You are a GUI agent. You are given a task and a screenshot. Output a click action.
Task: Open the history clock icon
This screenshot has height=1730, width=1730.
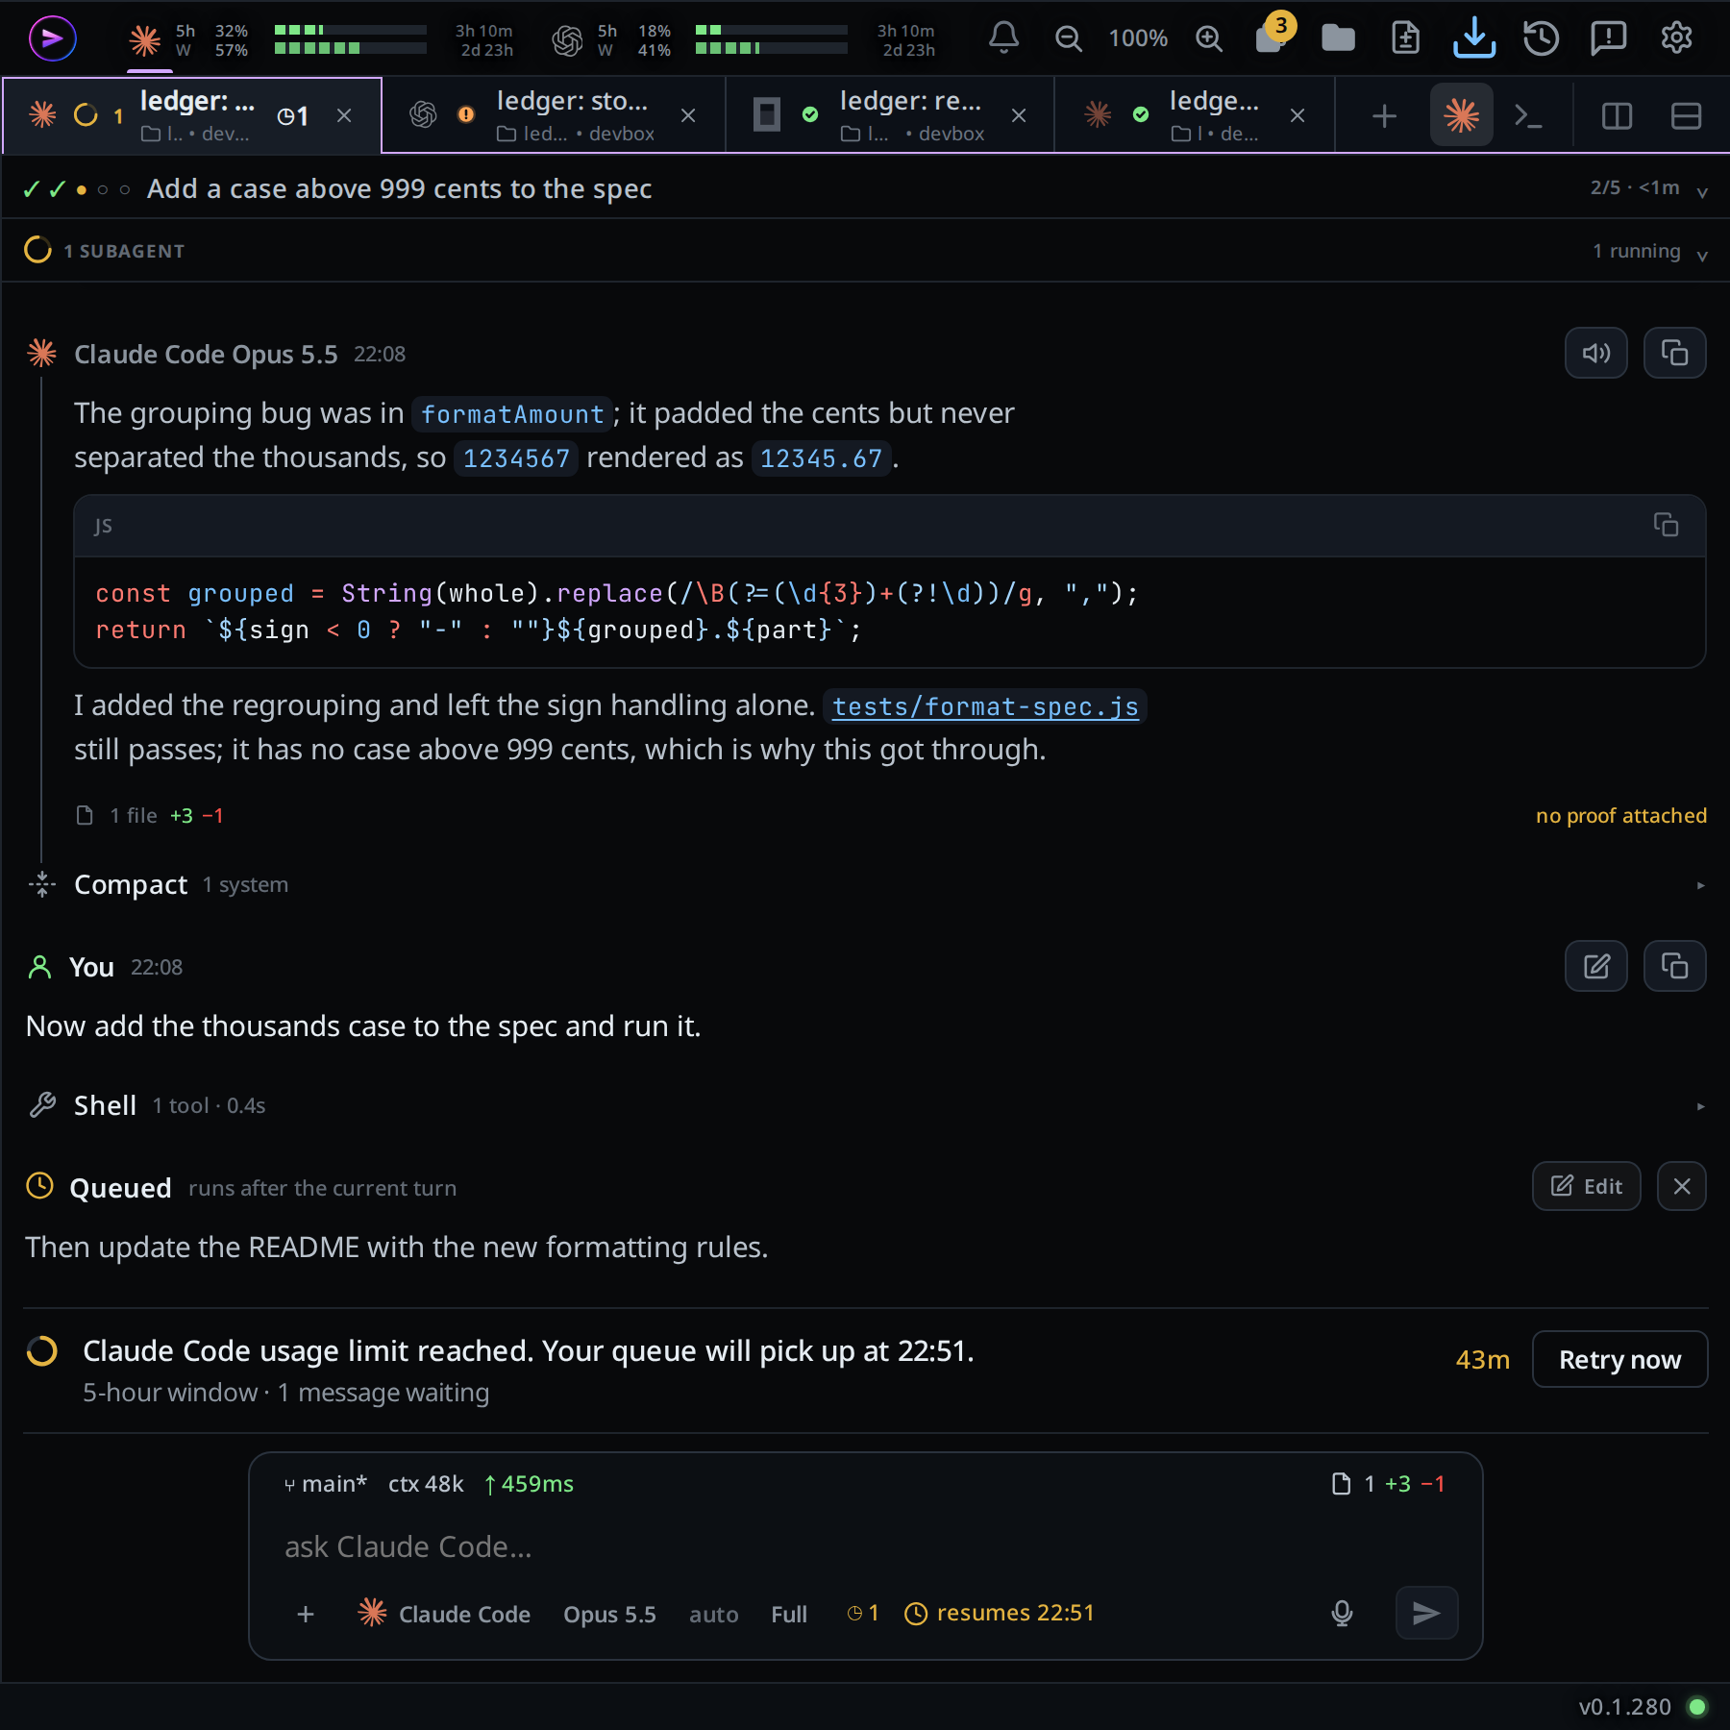pyautogui.click(x=1541, y=38)
